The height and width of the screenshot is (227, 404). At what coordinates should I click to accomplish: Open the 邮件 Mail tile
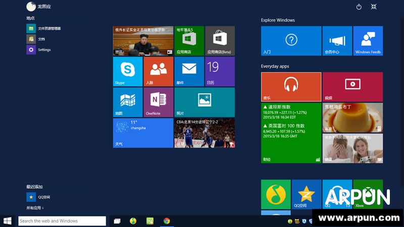coord(189,71)
